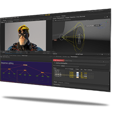
Task: Click the red light label in viewer
Action: 55,40
